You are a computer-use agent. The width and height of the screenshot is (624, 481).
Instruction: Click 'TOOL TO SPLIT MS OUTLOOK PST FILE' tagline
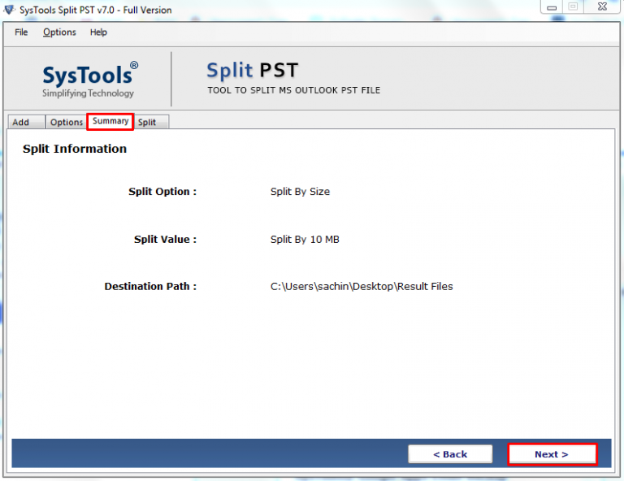[x=293, y=90]
